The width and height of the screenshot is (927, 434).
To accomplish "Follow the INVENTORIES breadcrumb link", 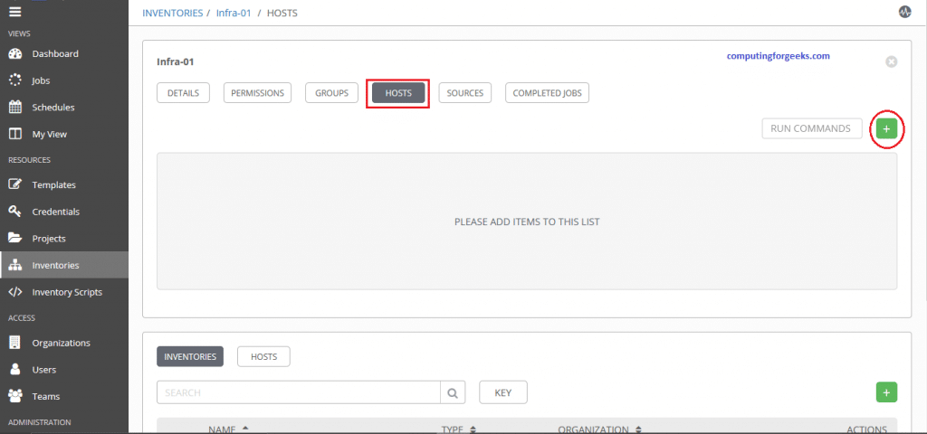I will [173, 13].
